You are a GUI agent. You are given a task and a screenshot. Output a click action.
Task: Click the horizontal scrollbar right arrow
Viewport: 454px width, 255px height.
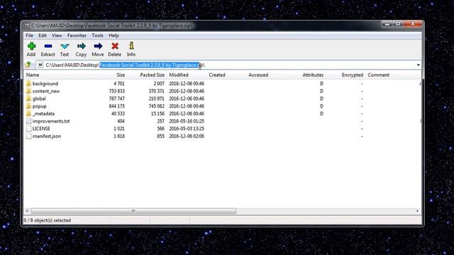417,211
